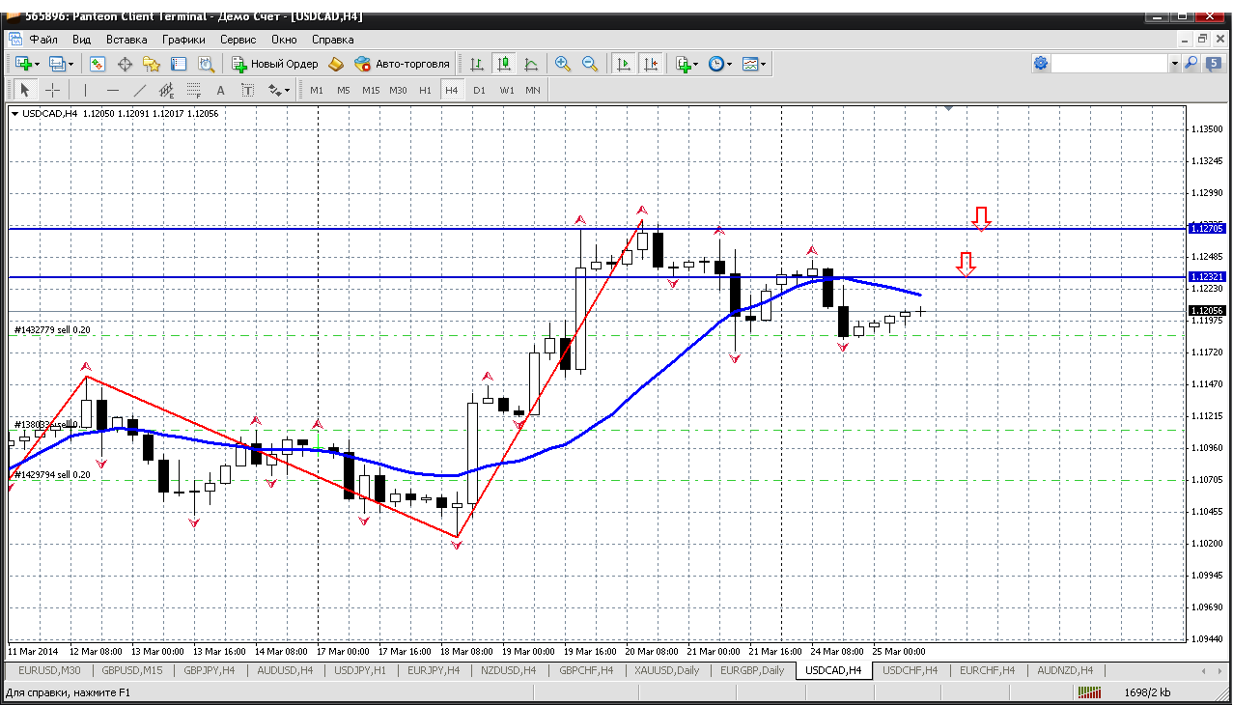Open the templates icon

(x=749, y=64)
